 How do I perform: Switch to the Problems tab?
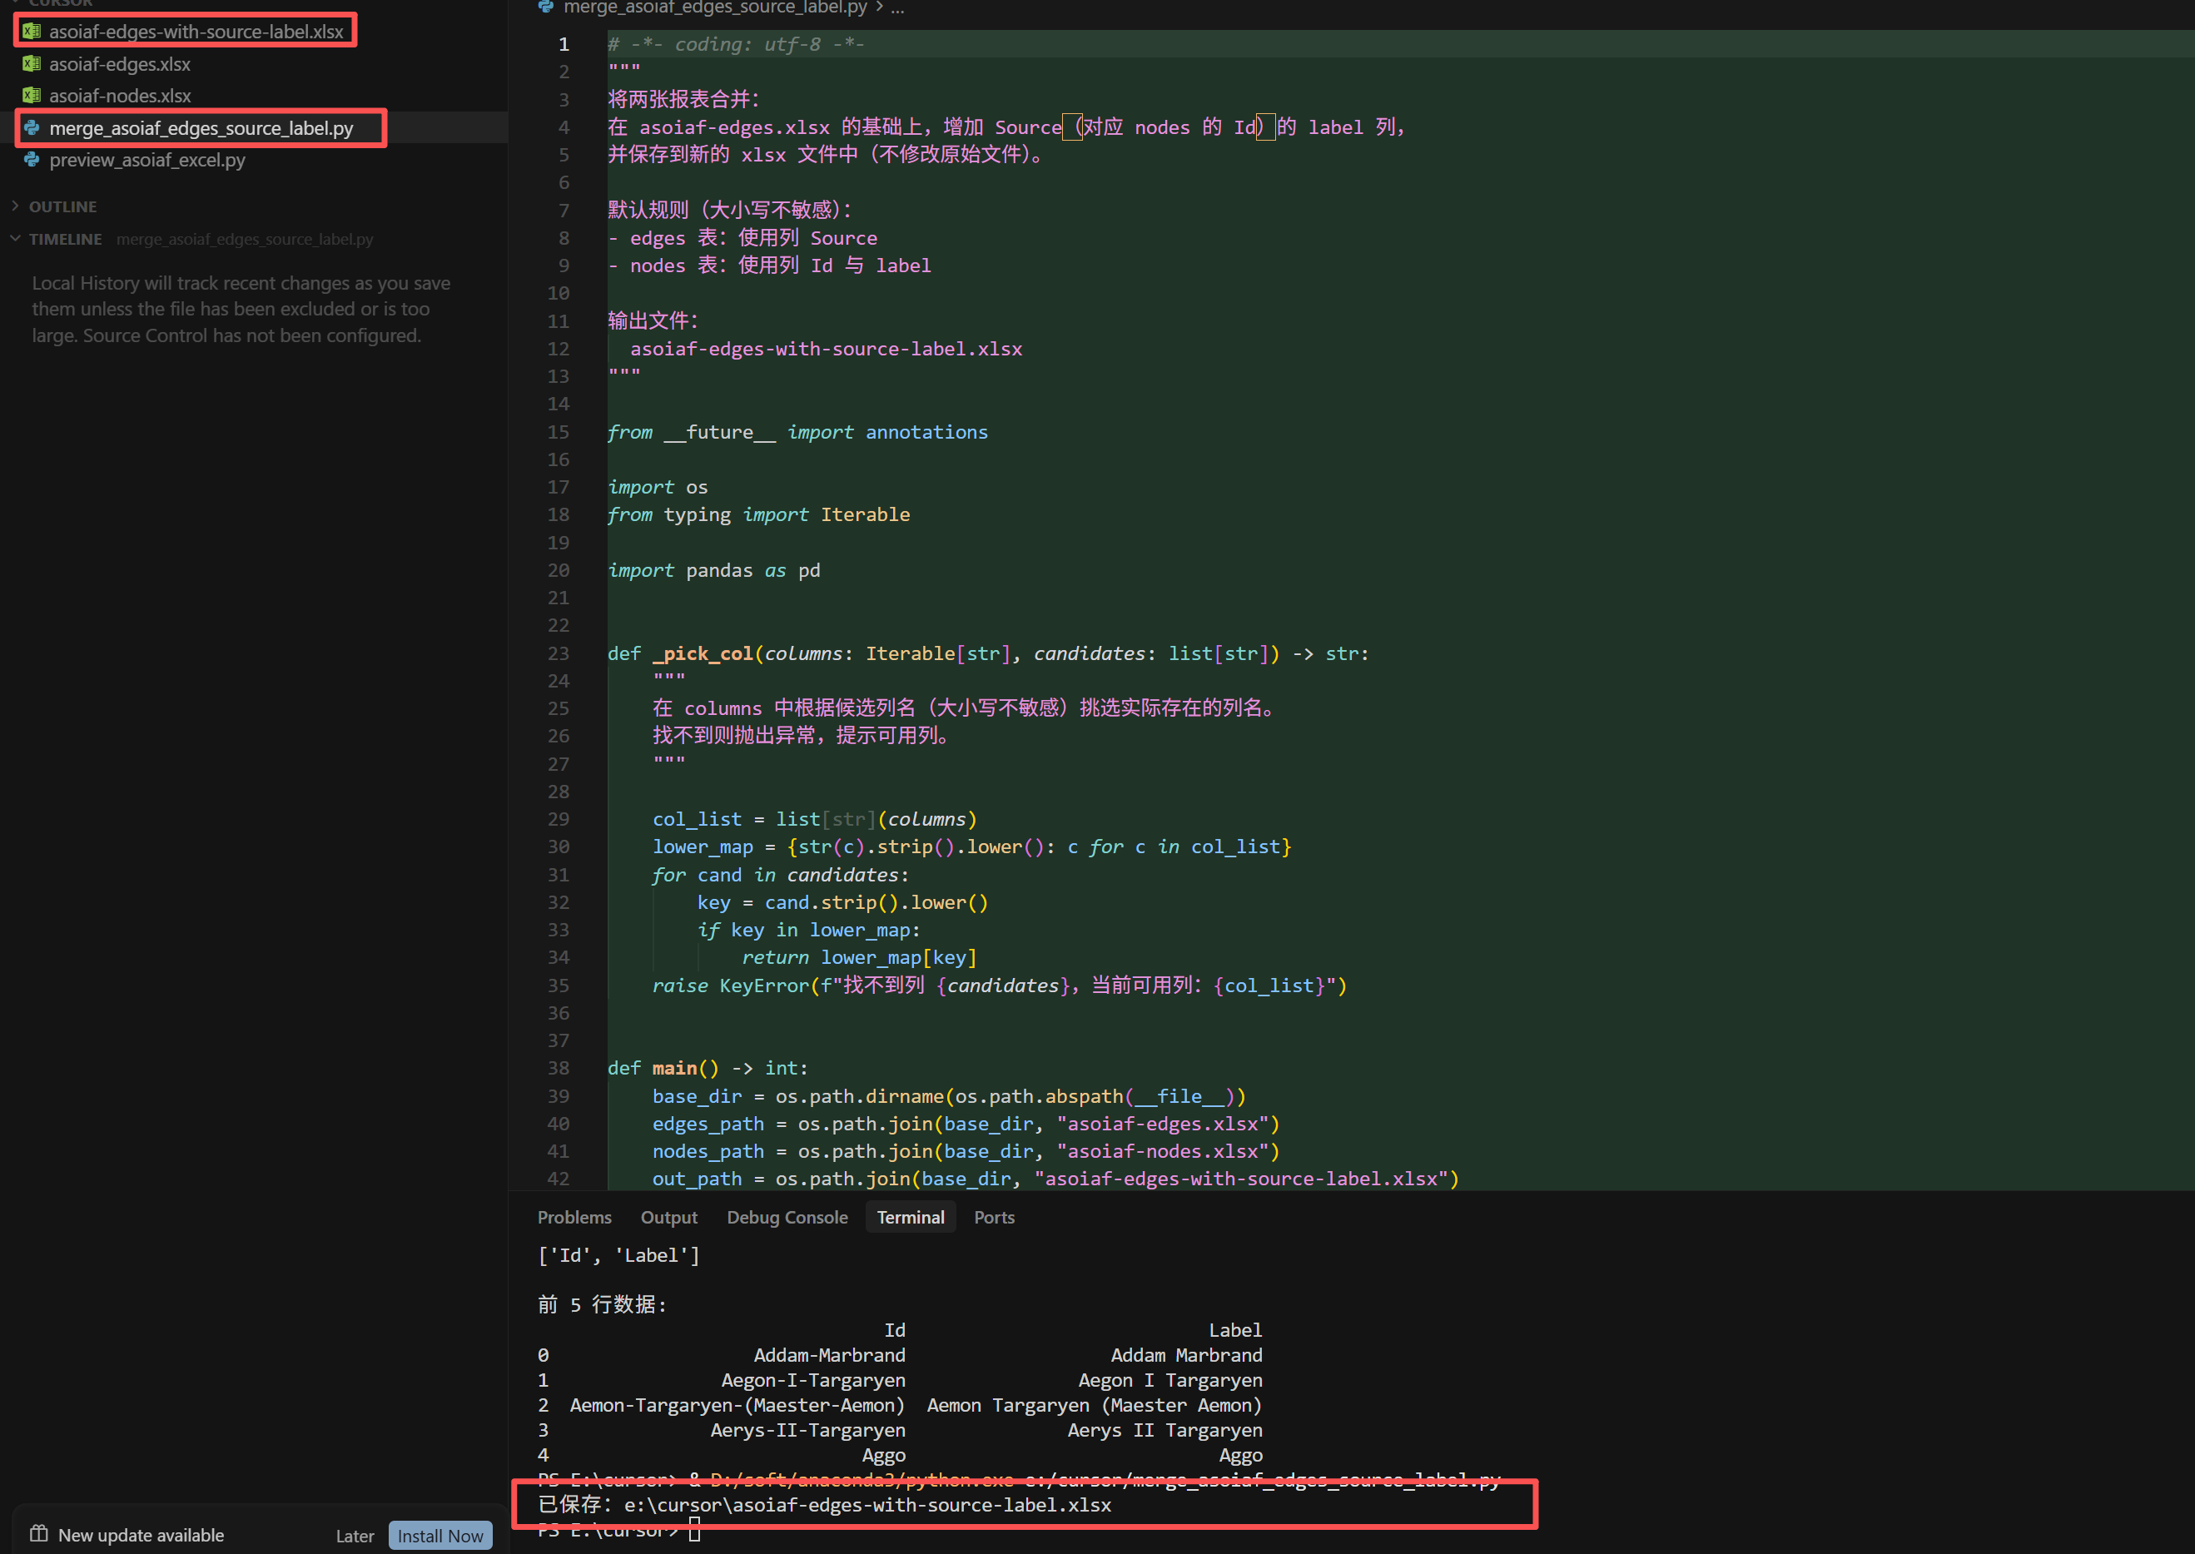(x=574, y=1217)
